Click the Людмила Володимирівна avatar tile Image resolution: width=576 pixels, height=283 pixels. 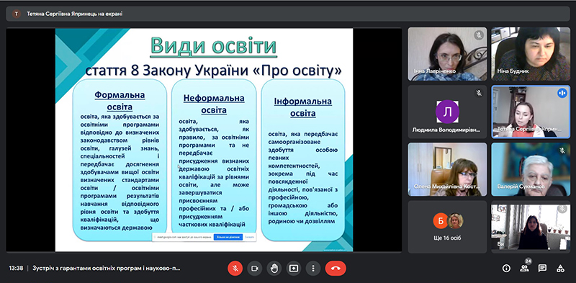(447, 112)
